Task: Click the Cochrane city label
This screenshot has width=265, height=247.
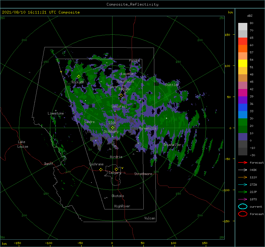Action: click(x=96, y=164)
